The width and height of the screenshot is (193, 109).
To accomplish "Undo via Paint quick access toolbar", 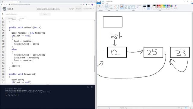I will [102, 1].
